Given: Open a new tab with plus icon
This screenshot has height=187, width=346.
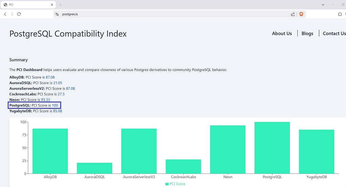Looking at the screenshot, I should (x=61, y=5).
